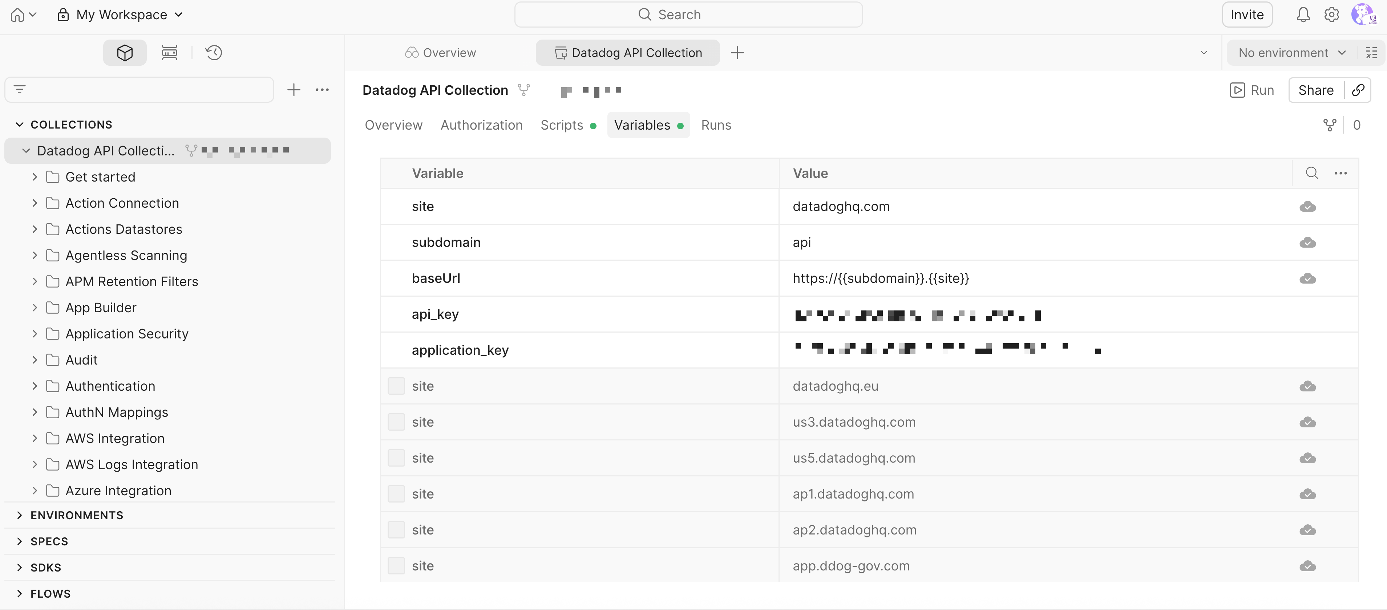
Task: Check the us3.datadoghq.com site variable row
Action: pyautogui.click(x=396, y=422)
